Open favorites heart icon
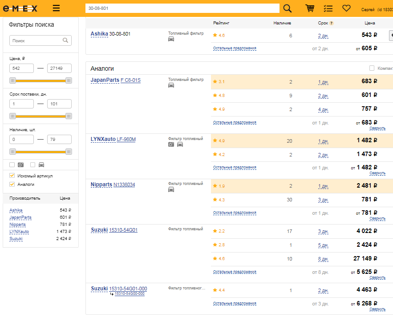Viewport: 393px width, 317px height. point(346,8)
